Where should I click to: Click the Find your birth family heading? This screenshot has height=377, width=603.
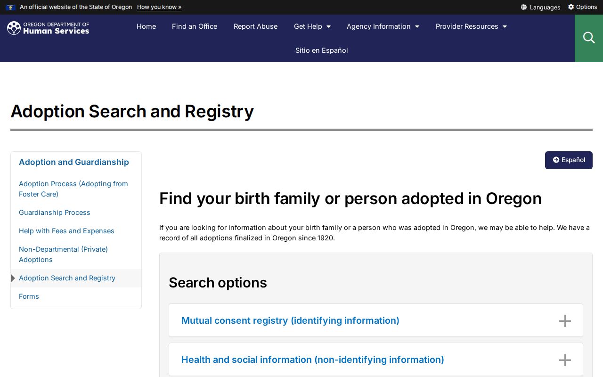(x=350, y=199)
